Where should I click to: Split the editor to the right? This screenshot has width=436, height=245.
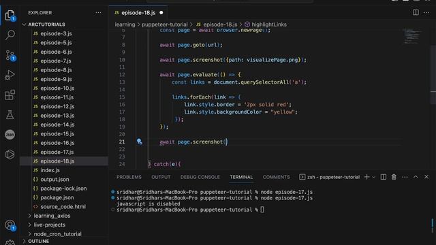(416, 12)
